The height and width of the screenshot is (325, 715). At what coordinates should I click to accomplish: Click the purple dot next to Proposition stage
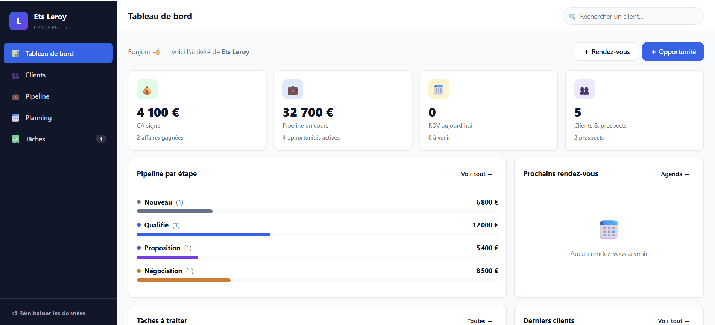click(139, 248)
